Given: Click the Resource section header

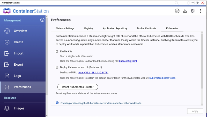Looking at the screenshot, I should pos(10,98).
